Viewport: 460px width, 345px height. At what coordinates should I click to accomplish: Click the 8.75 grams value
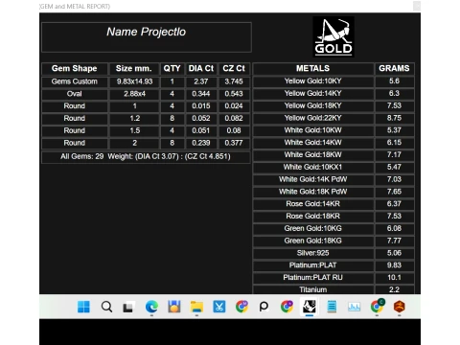(394, 118)
